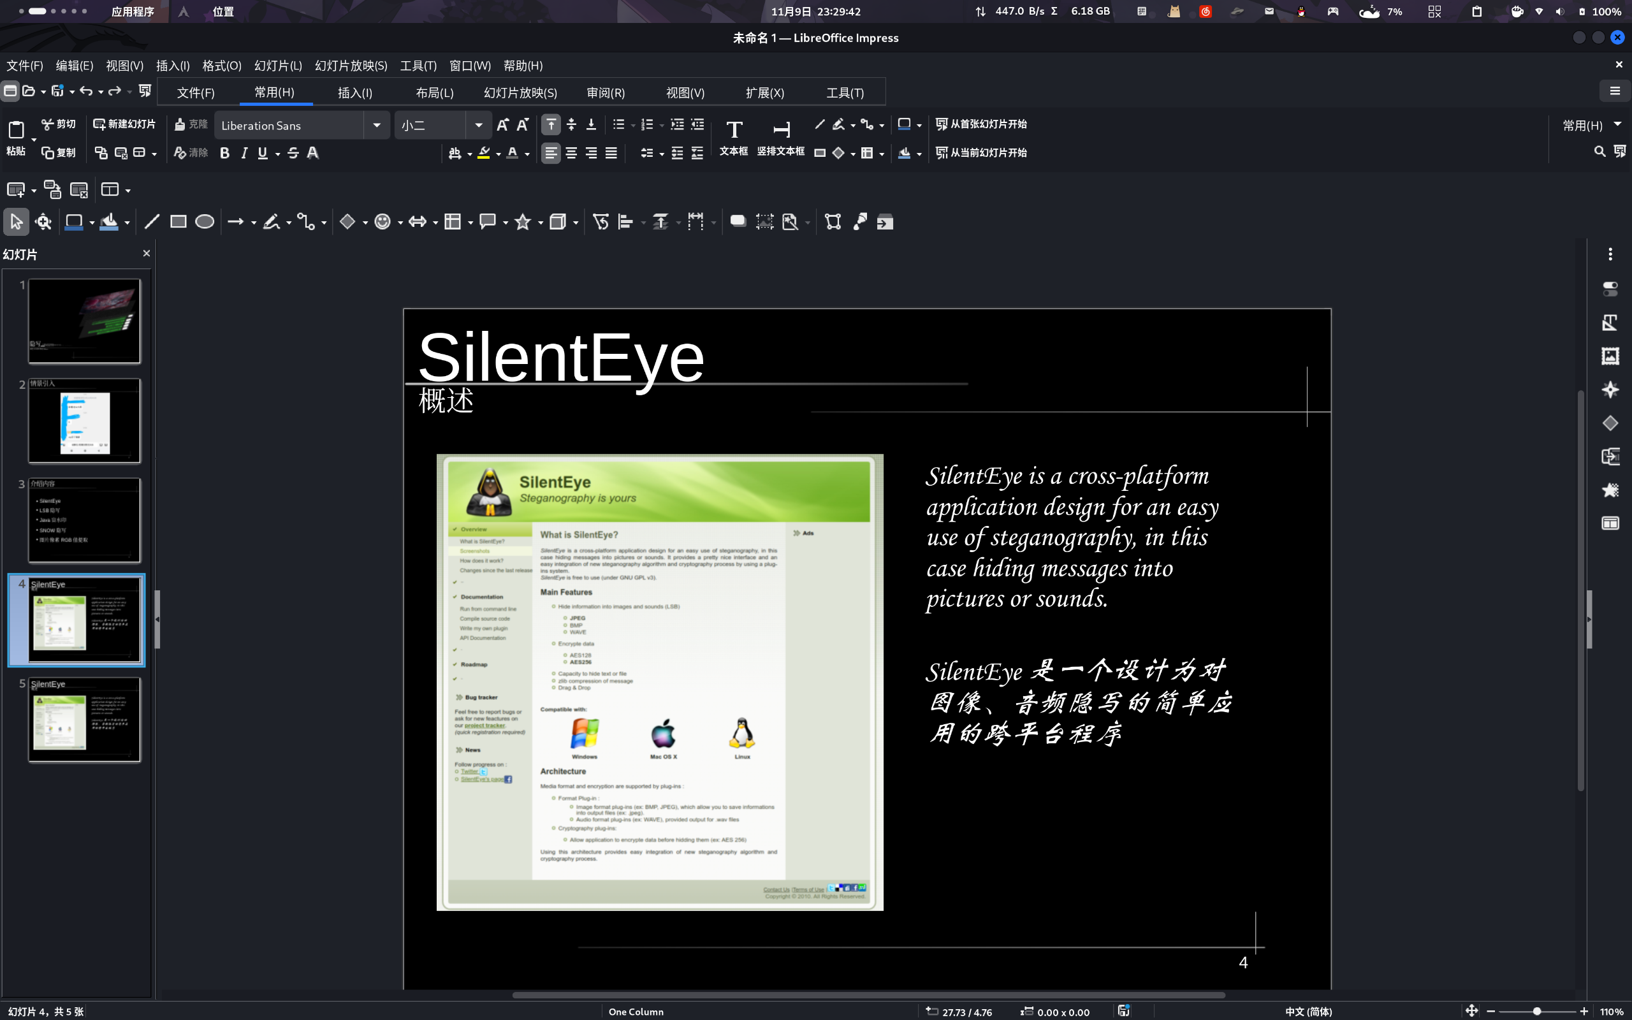Open the 文件(F) menu in menu bar
Image resolution: width=1632 pixels, height=1020 pixels.
(25, 66)
